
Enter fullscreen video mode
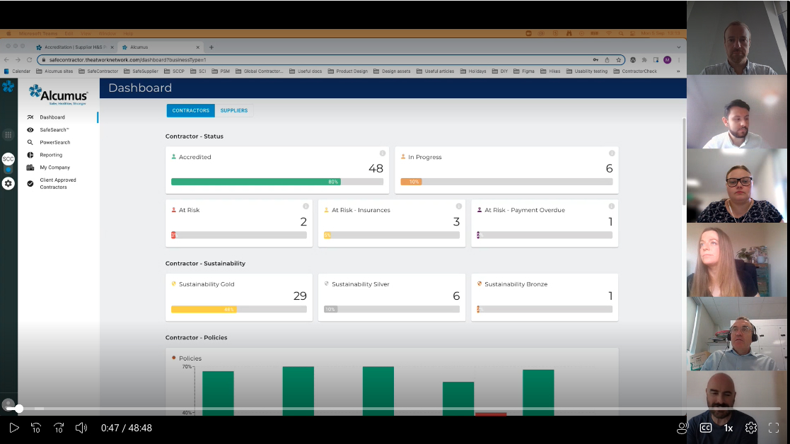774,428
